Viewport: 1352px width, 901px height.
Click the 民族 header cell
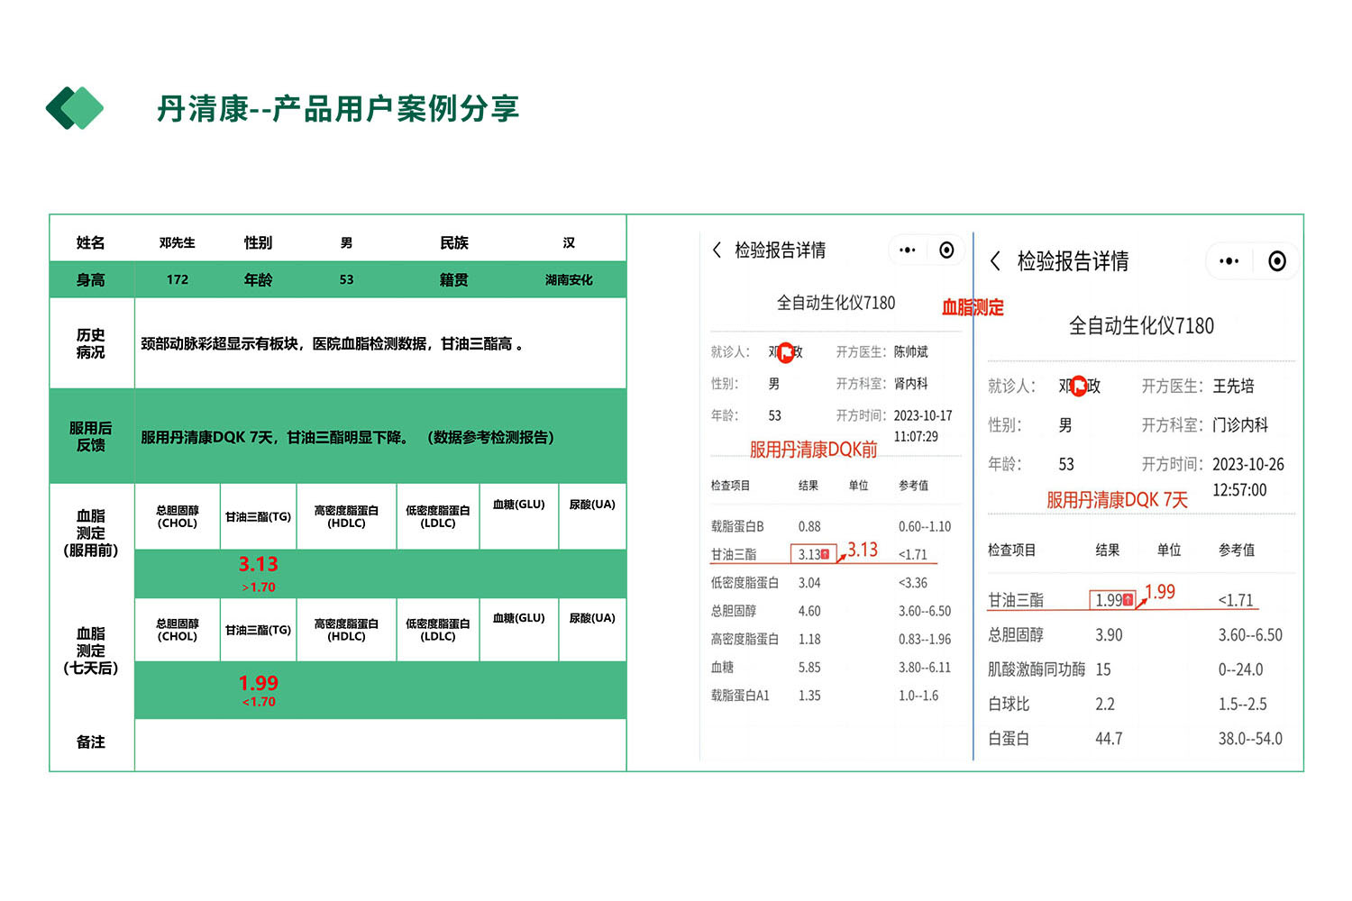[x=454, y=242]
